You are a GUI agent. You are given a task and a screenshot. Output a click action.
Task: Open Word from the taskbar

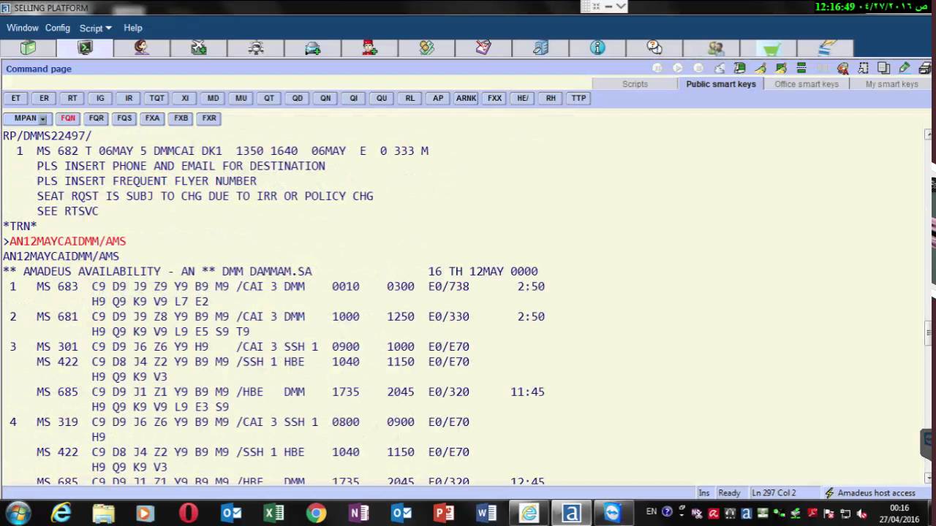click(486, 513)
